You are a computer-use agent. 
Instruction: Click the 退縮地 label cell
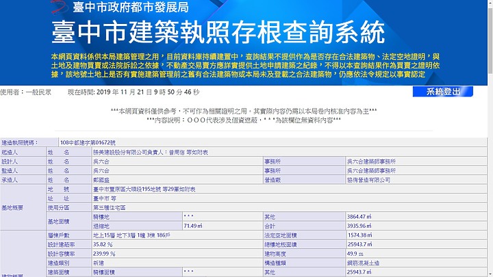click(137, 226)
